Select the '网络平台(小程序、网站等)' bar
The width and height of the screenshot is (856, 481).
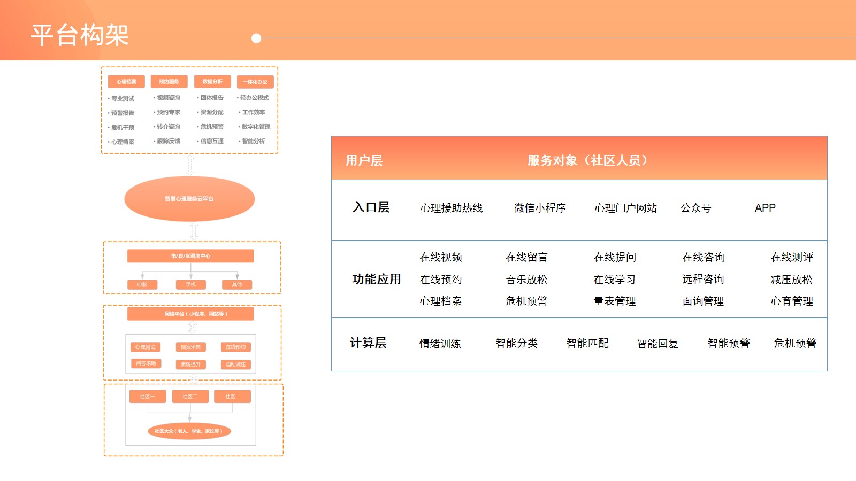(190, 314)
